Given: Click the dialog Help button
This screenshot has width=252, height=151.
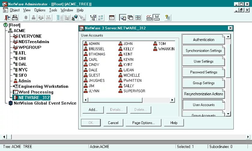Looking at the screenshot, I should (174, 123).
